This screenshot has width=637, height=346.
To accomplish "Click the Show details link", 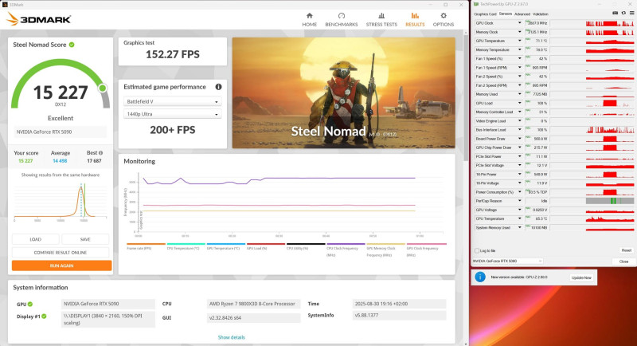I will click(231, 337).
